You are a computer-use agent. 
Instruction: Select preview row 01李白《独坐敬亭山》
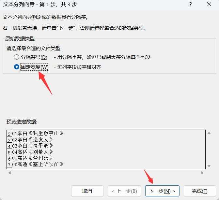(x=38, y=133)
